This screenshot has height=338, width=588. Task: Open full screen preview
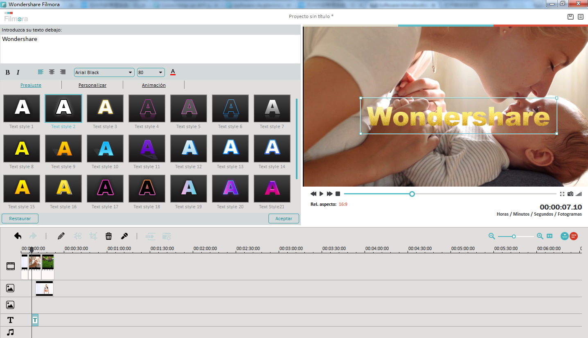click(x=562, y=194)
